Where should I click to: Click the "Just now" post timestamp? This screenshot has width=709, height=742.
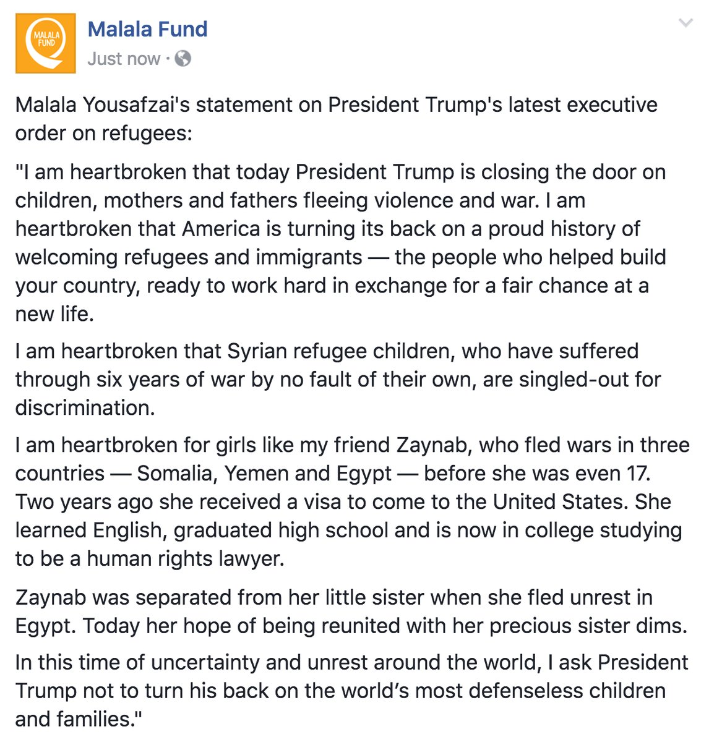coord(124,59)
